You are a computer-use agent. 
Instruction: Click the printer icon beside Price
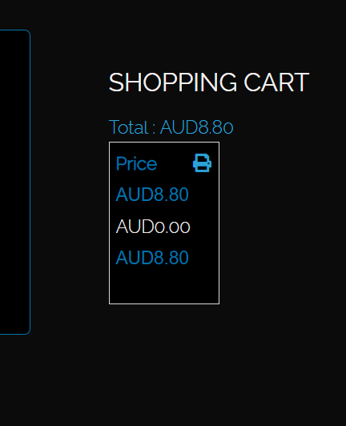tap(202, 163)
